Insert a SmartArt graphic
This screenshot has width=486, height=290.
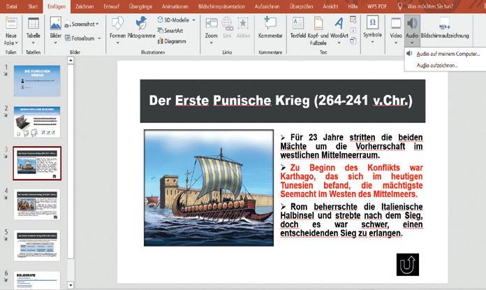click(x=170, y=31)
